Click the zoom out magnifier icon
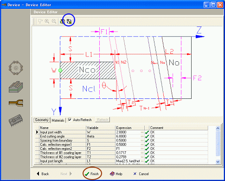This screenshot has width=225, height=181. tap(54, 21)
